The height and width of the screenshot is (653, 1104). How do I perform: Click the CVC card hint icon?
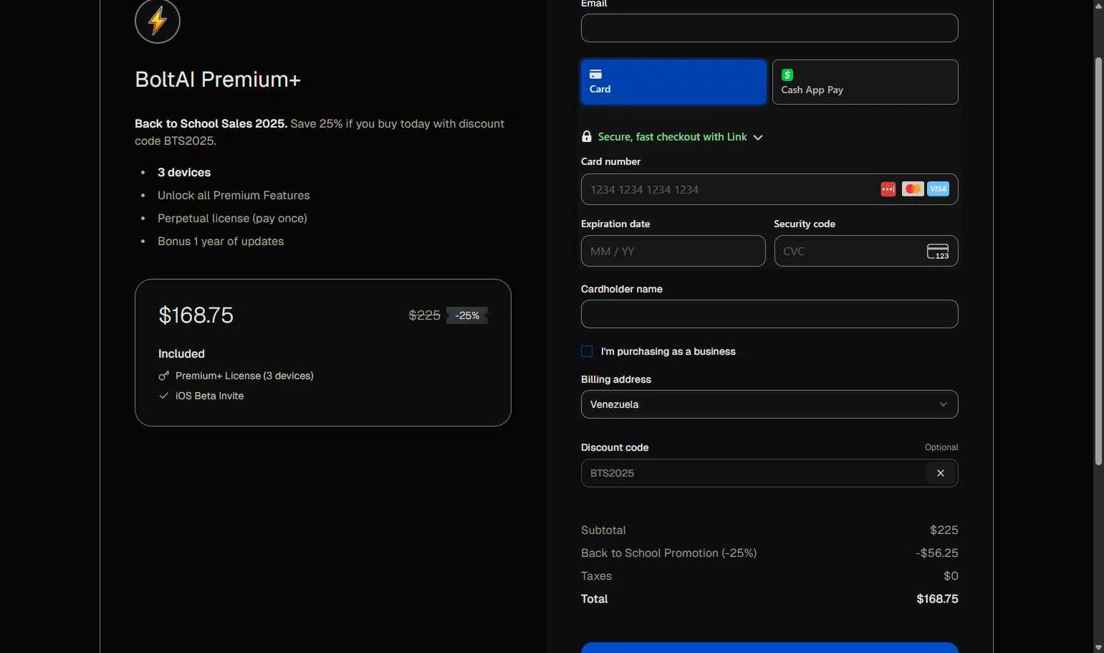[x=938, y=252]
